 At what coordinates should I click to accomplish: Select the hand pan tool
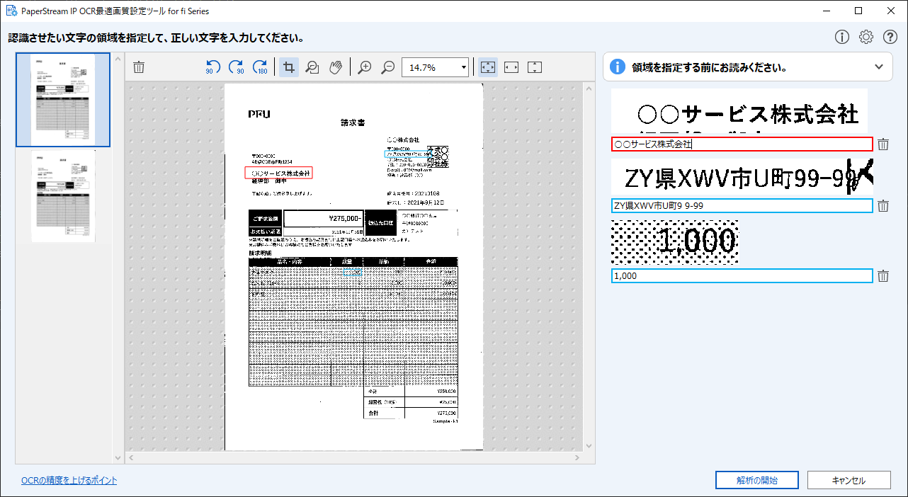[x=335, y=67]
